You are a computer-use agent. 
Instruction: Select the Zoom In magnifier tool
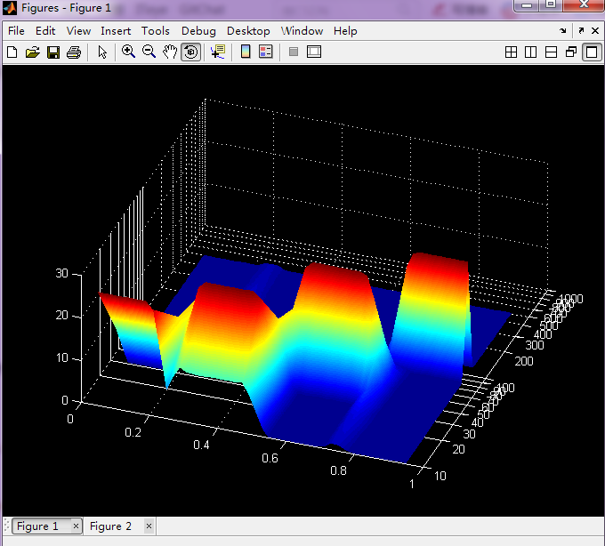[128, 52]
